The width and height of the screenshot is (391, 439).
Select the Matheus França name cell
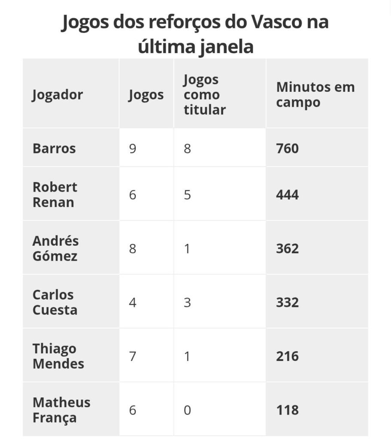point(61,410)
